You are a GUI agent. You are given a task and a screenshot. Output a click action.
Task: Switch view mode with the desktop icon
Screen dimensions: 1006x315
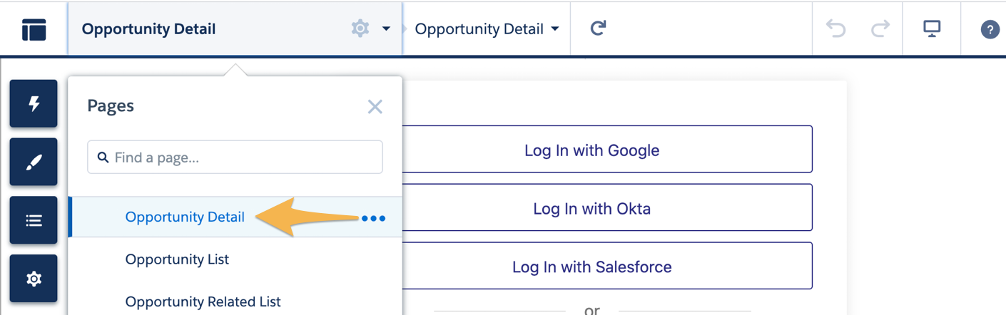pos(932,29)
